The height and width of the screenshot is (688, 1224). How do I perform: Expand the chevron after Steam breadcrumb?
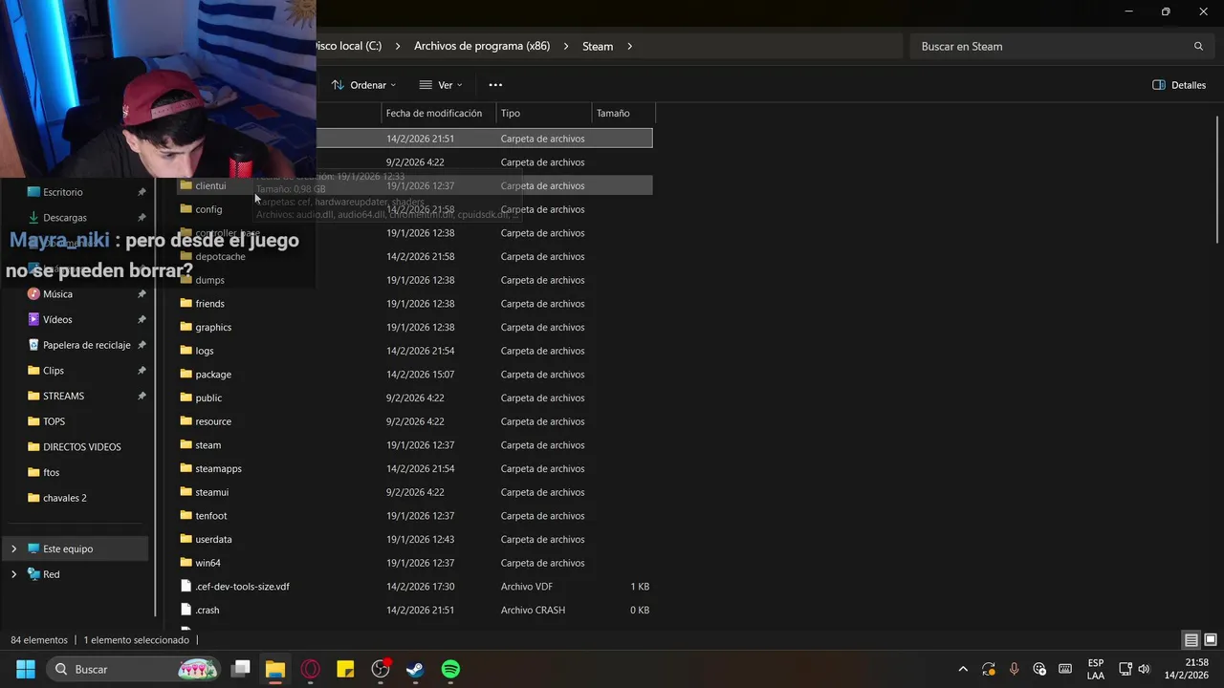click(x=630, y=46)
